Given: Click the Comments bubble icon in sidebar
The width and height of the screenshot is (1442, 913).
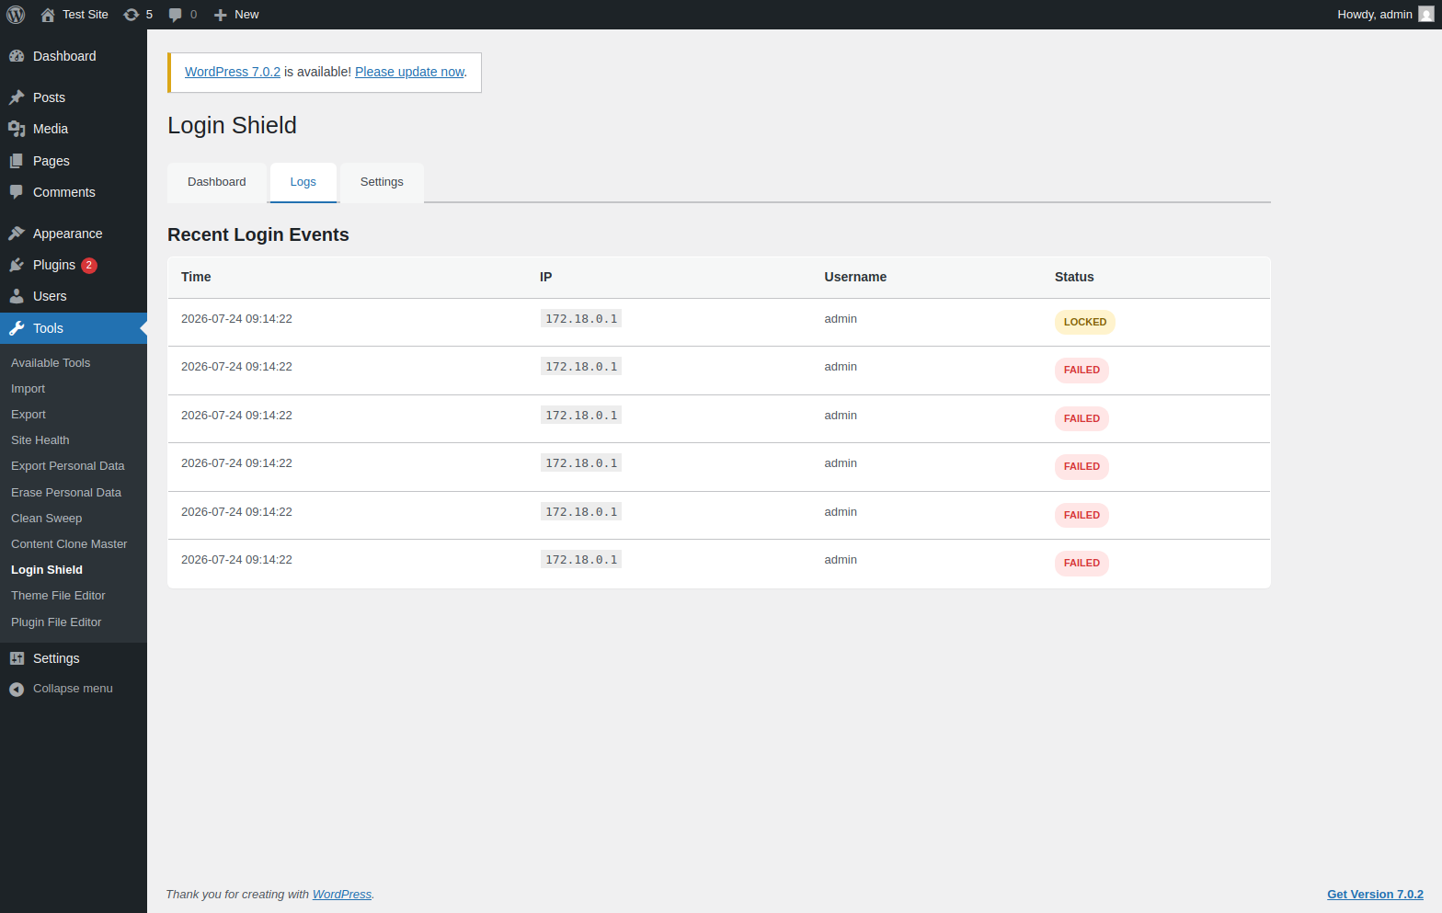Looking at the screenshot, I should [x=17, y=192].
